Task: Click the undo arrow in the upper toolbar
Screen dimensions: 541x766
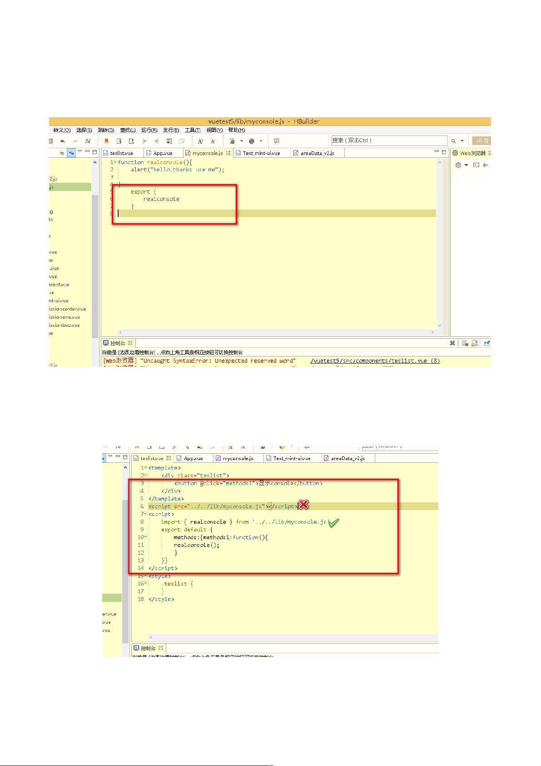Action: 63,141
